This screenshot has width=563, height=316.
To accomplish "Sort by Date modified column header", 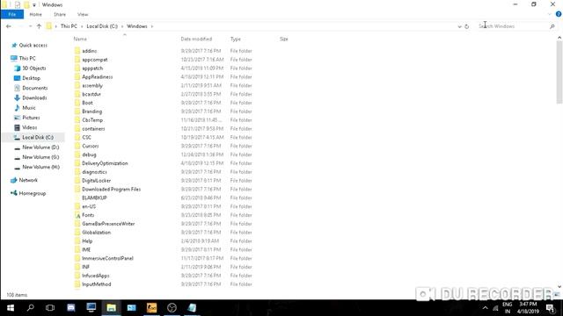I will point(196,39).
